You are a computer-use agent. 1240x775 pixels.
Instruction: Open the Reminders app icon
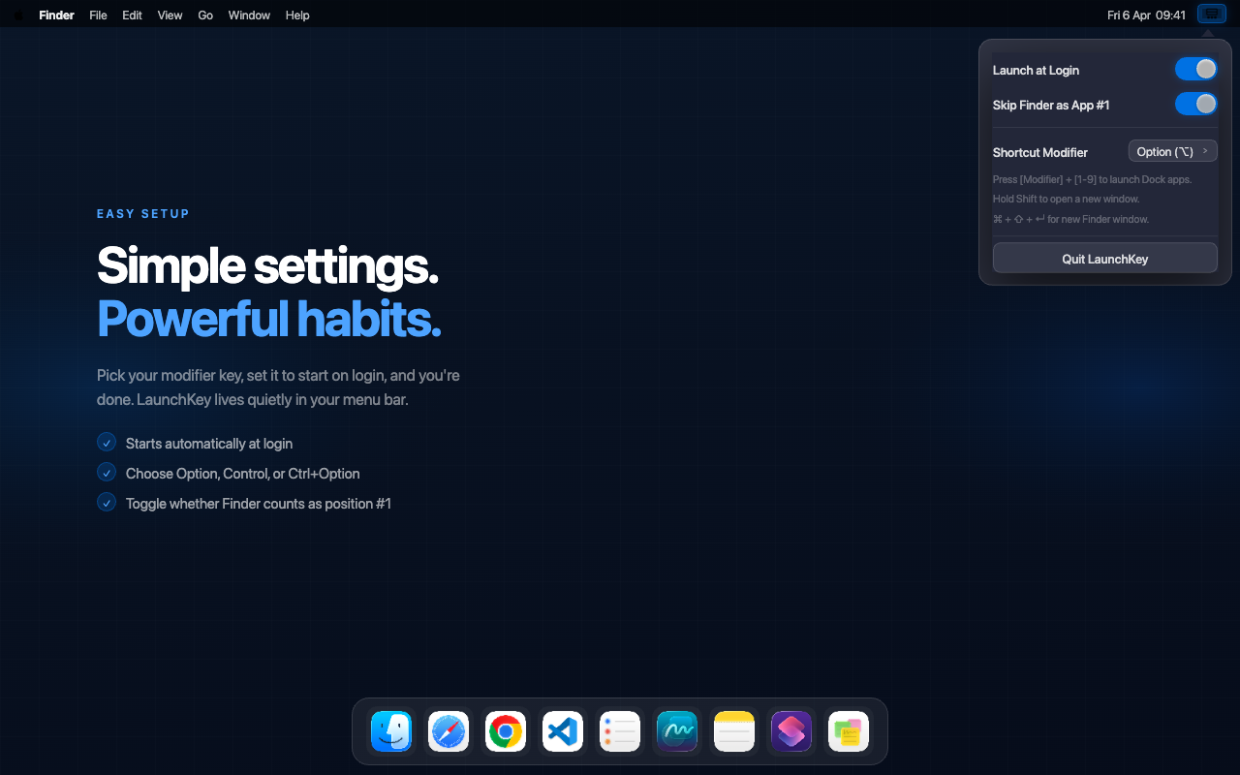click(620, 731)
